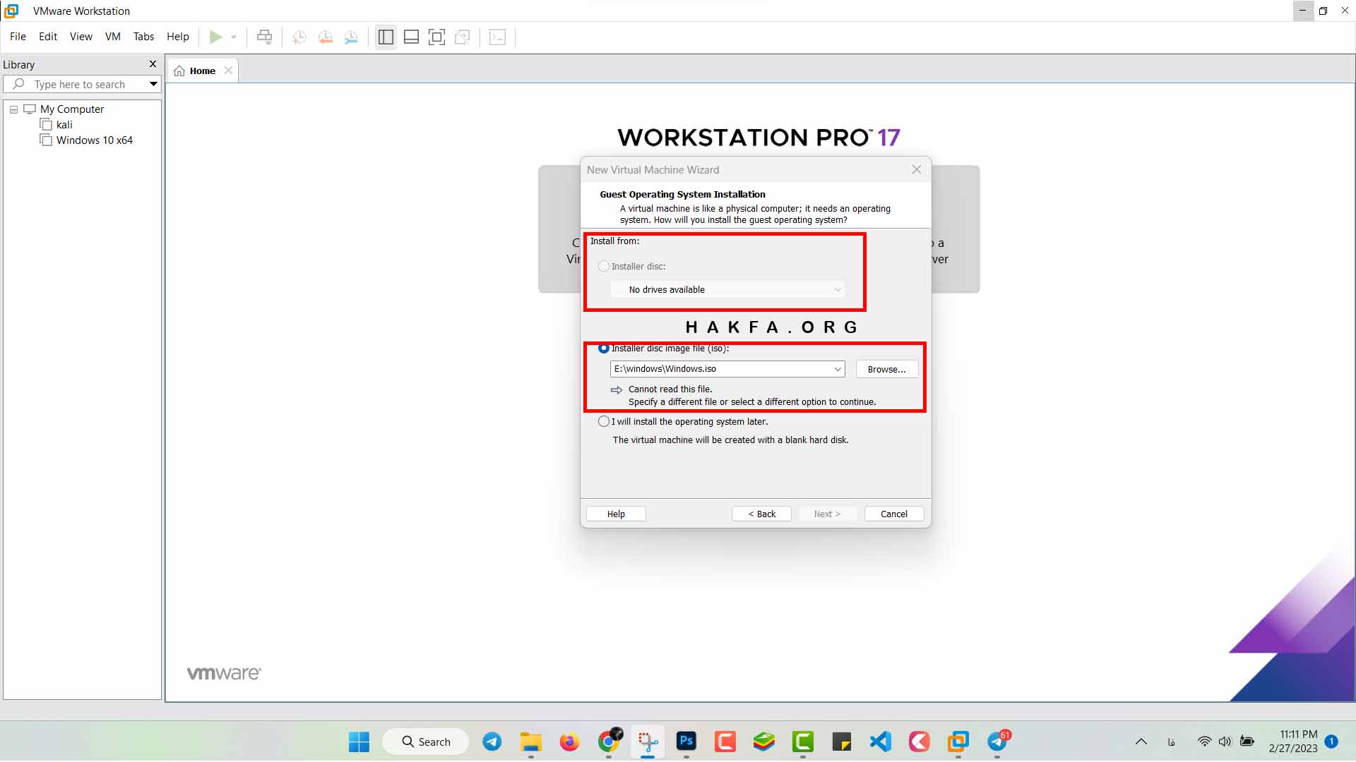Click the green Power On play icon
This screenshot has width=1356, height=762.
tap(216, 37)
